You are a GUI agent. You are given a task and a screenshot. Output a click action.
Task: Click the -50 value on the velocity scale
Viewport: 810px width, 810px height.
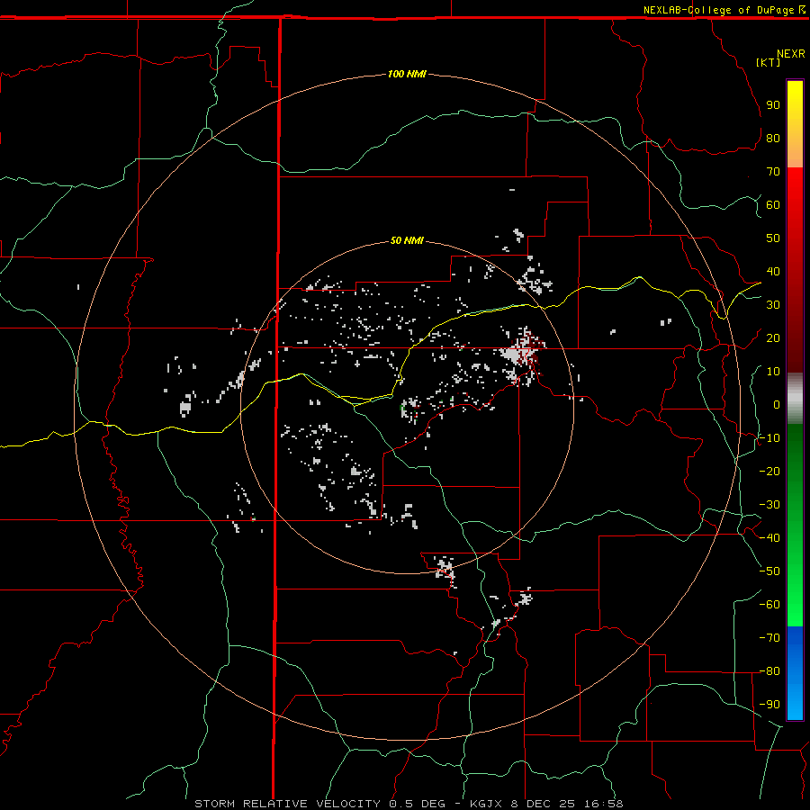769,571
